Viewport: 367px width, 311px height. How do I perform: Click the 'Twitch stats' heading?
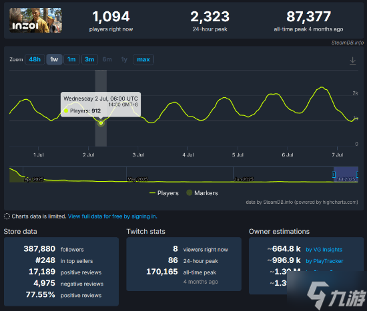click(x=146, y=232)
